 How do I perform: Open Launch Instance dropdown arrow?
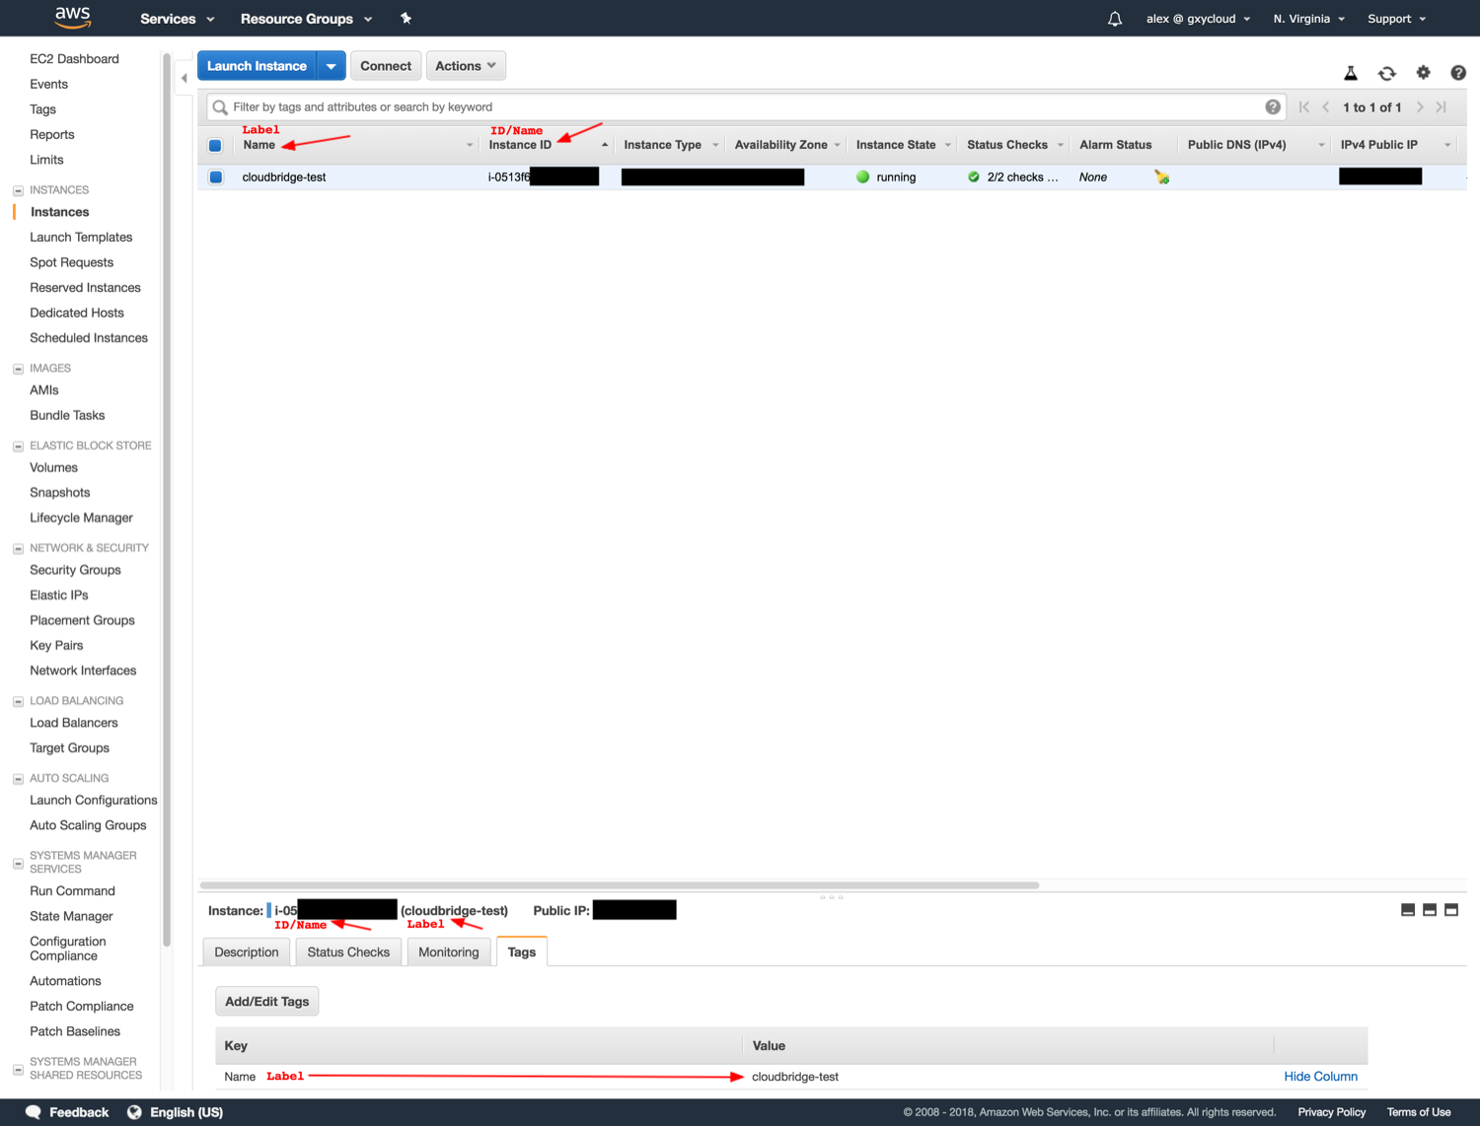(332, 66)
